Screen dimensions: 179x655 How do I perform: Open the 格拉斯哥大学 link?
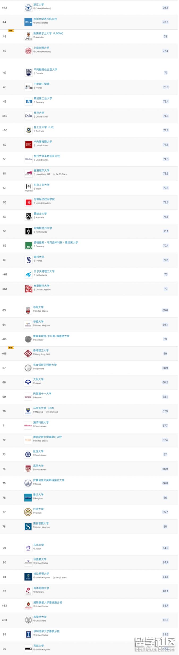(x=41, y=574)
